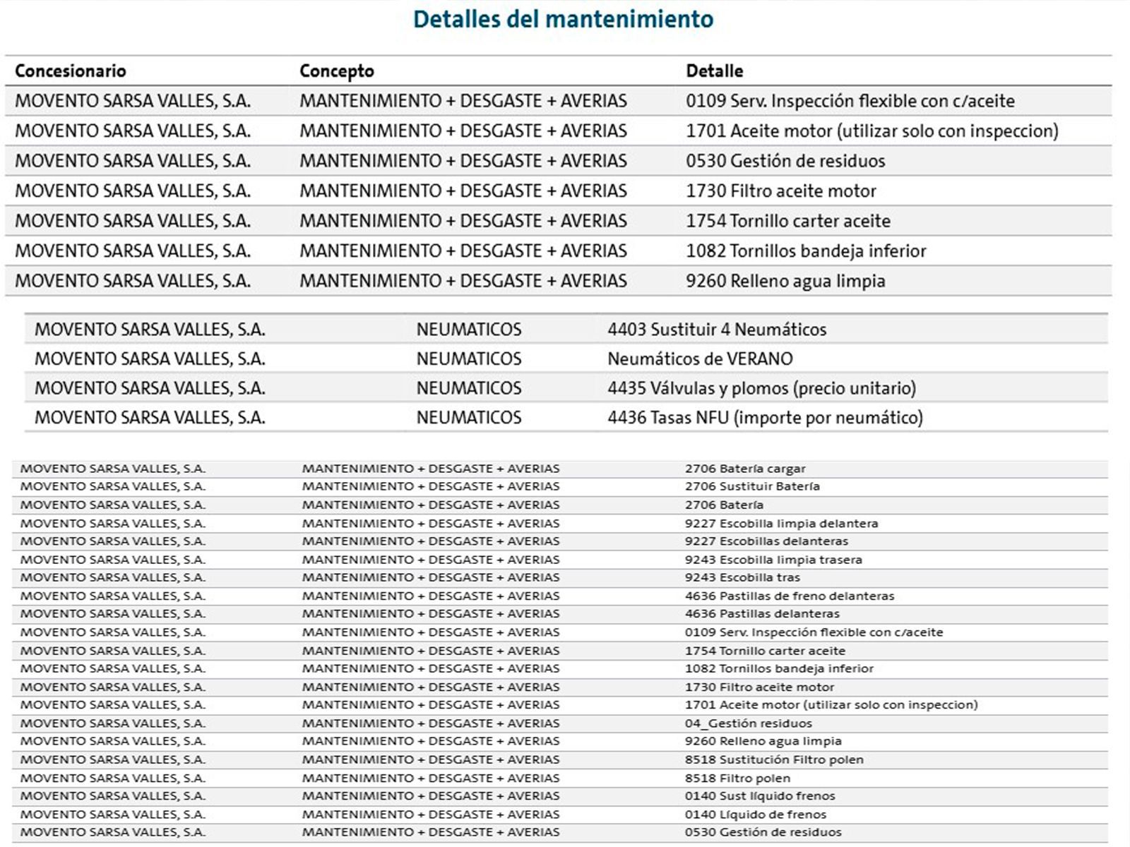Click NEUMATICOS in the '4403 Sustituir 4 Neumáticos' row
The height and width of the screenshot is (847, 1130).
(x=469, y=330)
